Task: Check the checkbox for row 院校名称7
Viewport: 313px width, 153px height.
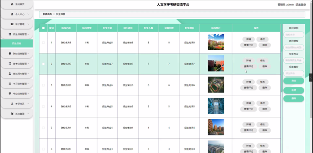Action: pyautogui.click(x=43, y=64)
